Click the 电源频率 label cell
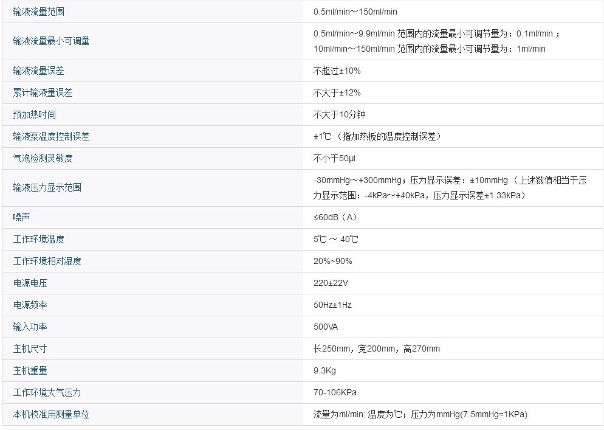 click(30, 305)
